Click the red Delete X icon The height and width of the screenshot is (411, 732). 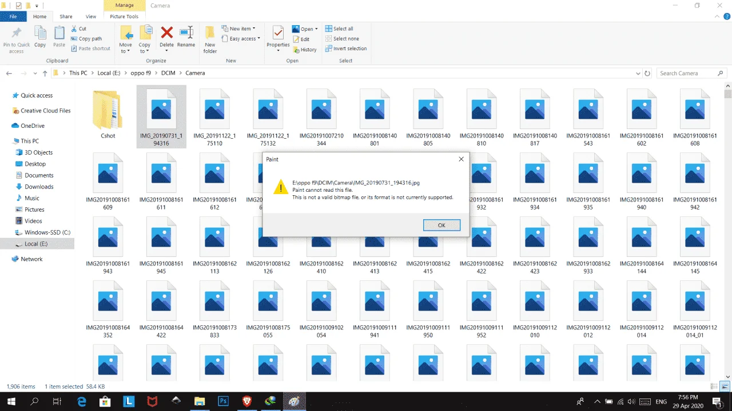click(166, 33)
